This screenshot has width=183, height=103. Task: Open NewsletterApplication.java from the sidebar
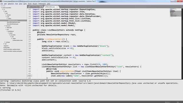click(13, 22)
